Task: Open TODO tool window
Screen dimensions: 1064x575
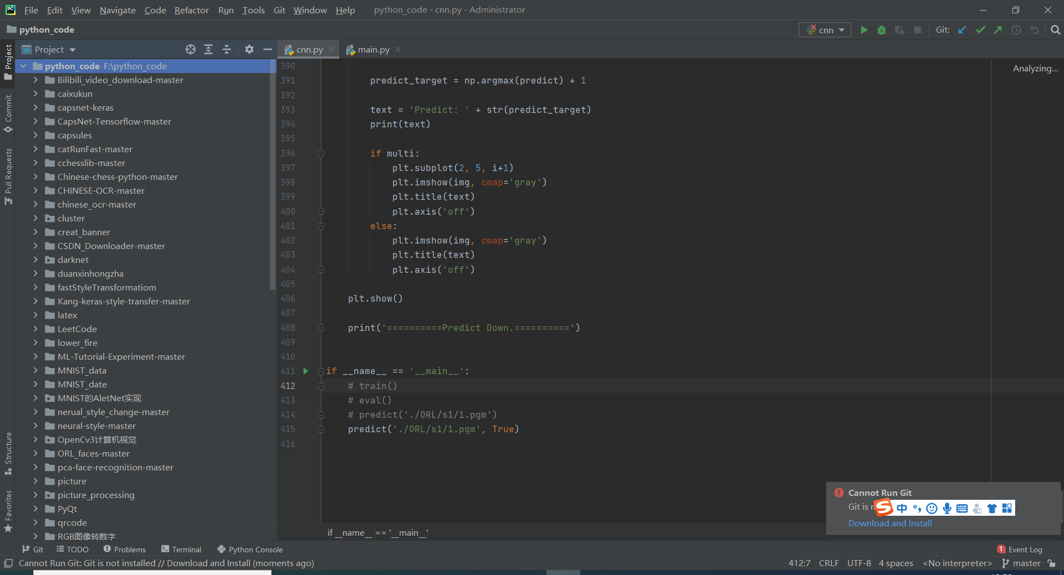Action: pos(73,550)
